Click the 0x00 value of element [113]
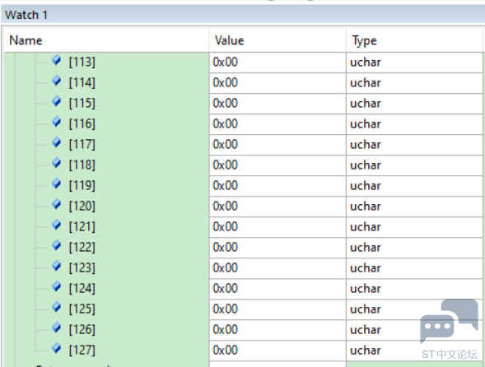 [225, 63]
